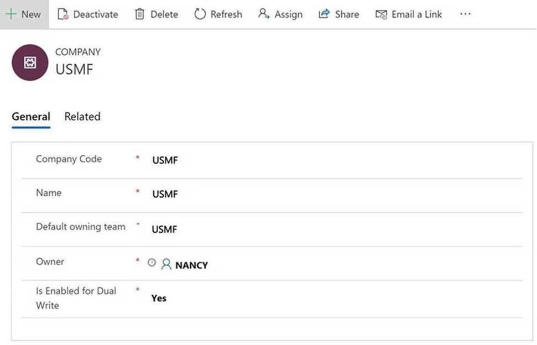This screenshot has height=345, width=537.
Task: Click the user icon beside NANCY
Action: 166,265
